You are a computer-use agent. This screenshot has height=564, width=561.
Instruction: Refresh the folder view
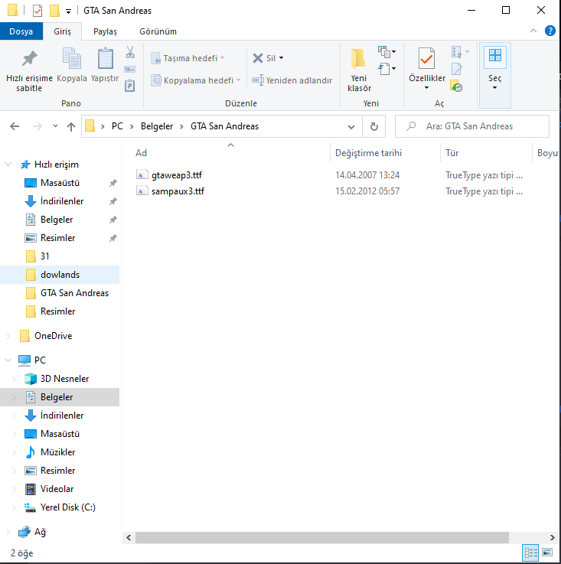[374, 126]
